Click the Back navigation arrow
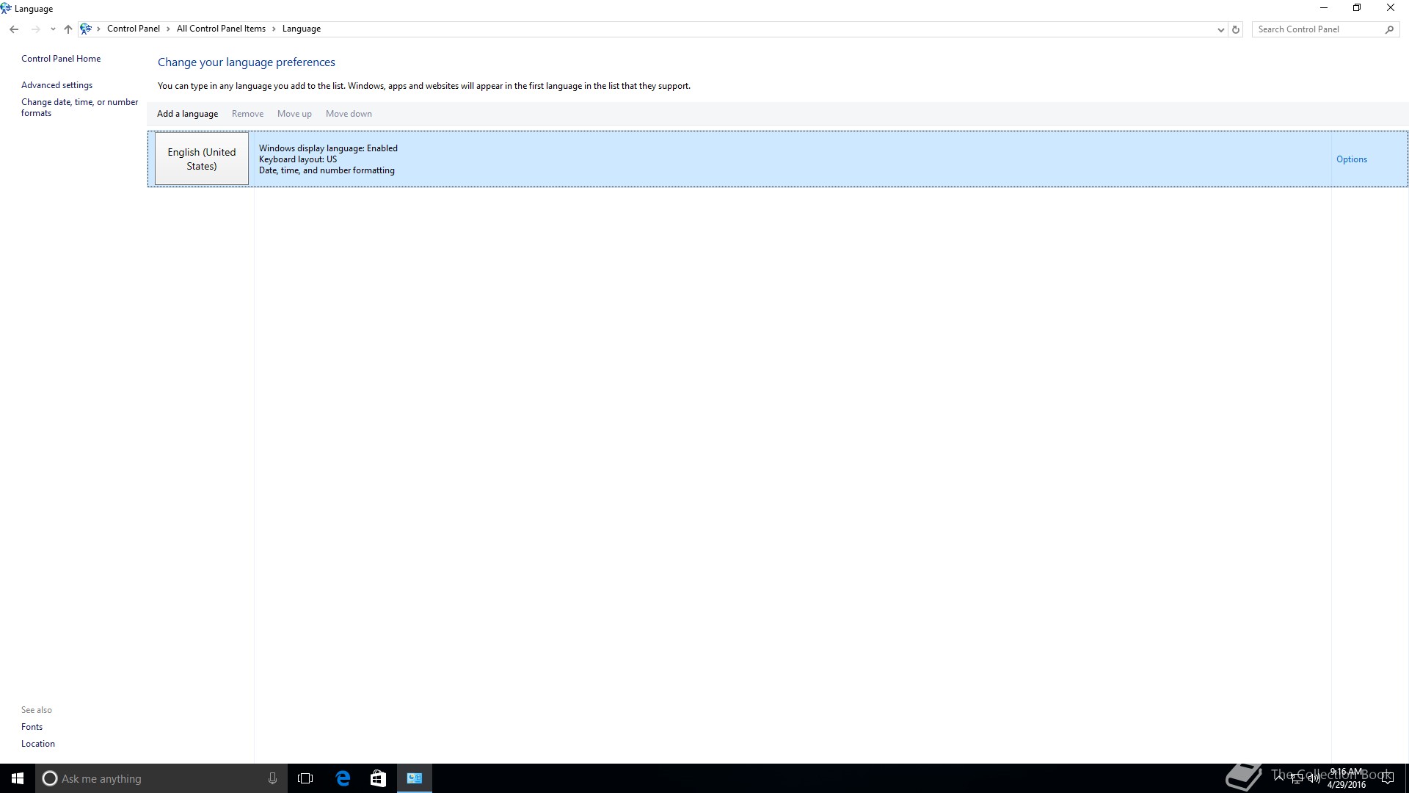Image resolution: width=1409 pixels, height=793 pixels. pos(14,29)
